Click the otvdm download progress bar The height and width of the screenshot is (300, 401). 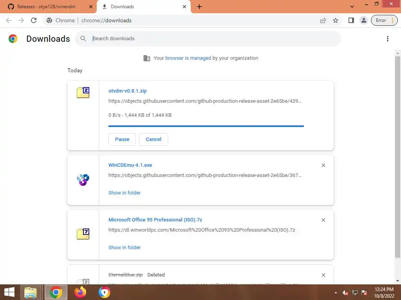tap(206, 126)
